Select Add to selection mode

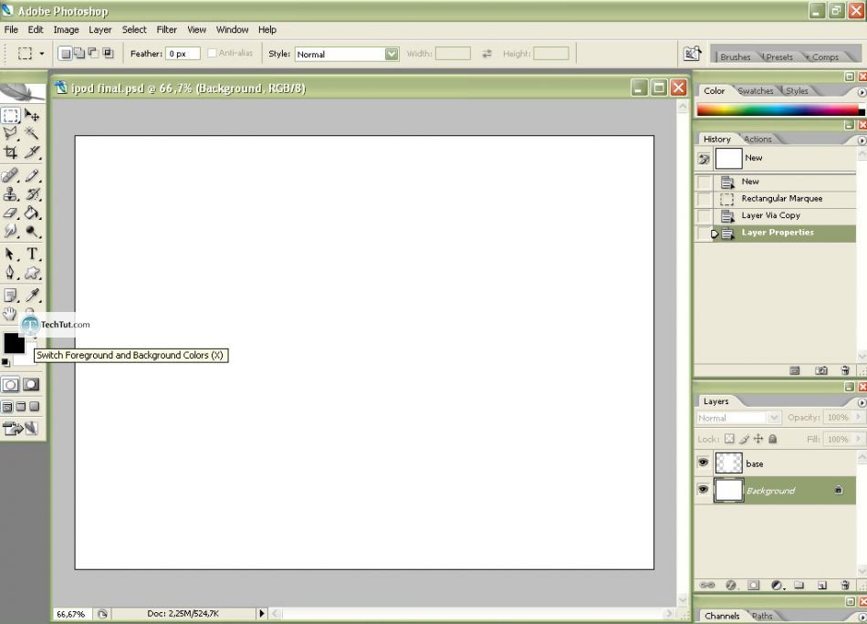[79, 53]
